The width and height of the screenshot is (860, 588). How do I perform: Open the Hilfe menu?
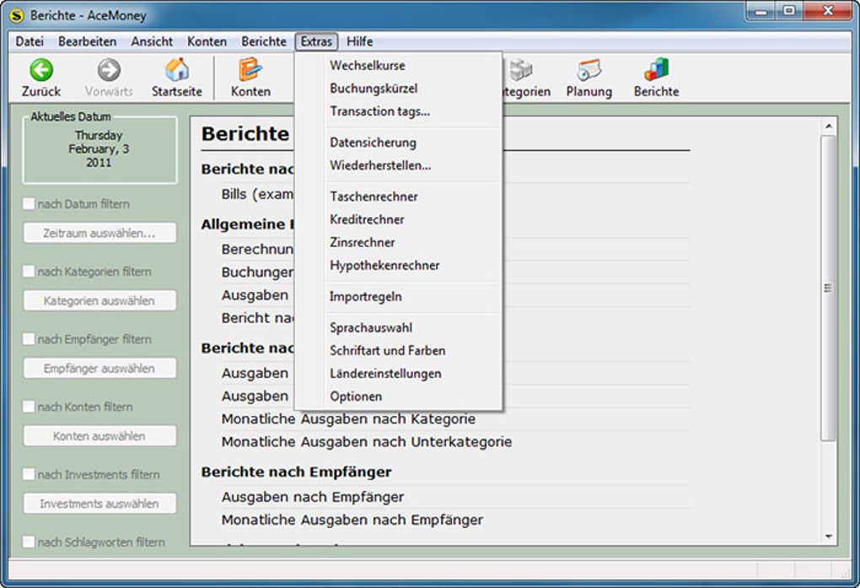click(x=360, y=41)
